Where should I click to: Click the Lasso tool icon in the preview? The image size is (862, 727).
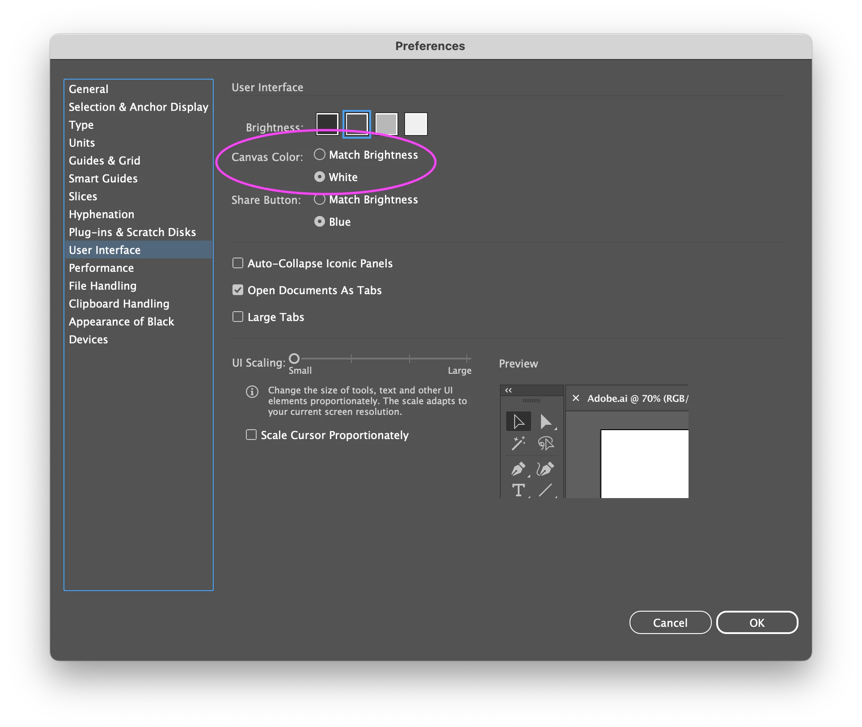pyautogui.click(x=545, y=443)
